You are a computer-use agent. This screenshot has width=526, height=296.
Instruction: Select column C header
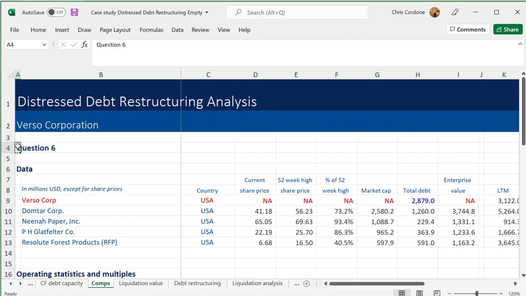click(208, 75)
